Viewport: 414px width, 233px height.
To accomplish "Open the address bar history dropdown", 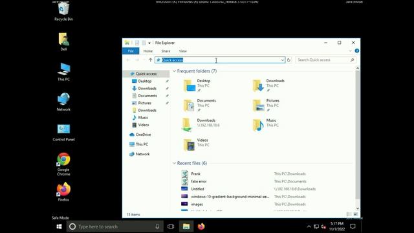I will (x=282, y=60).
